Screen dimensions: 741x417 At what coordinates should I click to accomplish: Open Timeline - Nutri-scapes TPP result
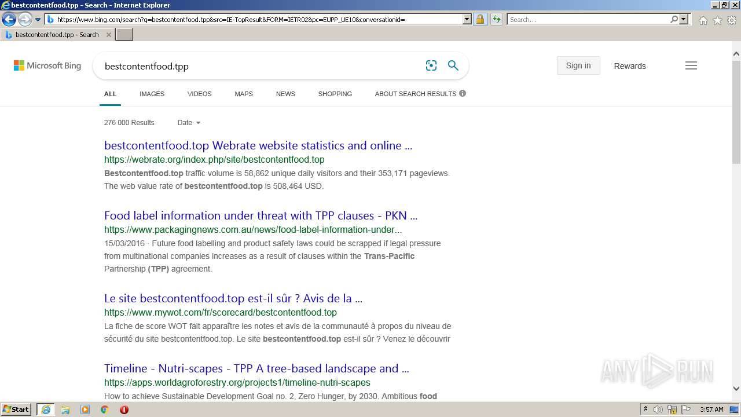256,368
